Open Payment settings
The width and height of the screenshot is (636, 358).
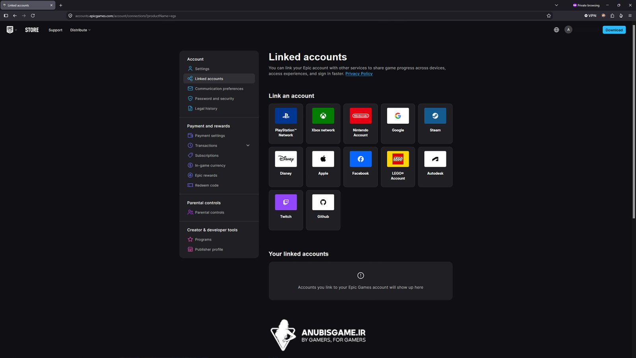[219, 136]
